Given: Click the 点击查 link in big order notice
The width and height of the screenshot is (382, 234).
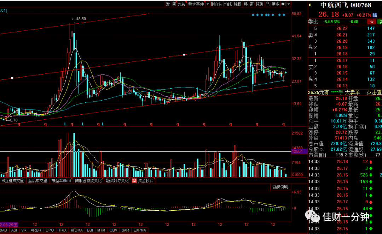Looking at the screenshot, I should pos(374,92).
